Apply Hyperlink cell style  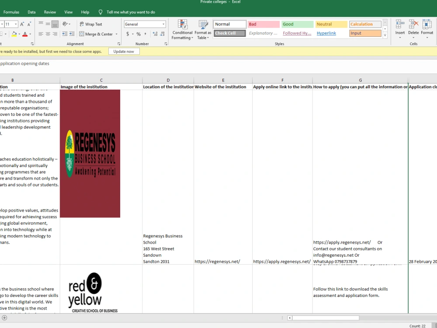[x=331, y=33]
